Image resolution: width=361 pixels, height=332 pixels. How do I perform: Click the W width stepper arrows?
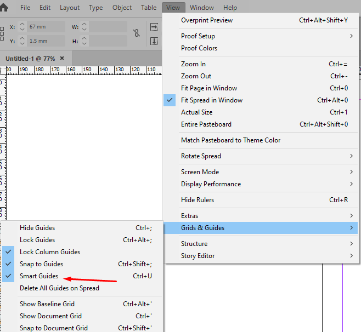pyautogui.click(x=84, y=26)
